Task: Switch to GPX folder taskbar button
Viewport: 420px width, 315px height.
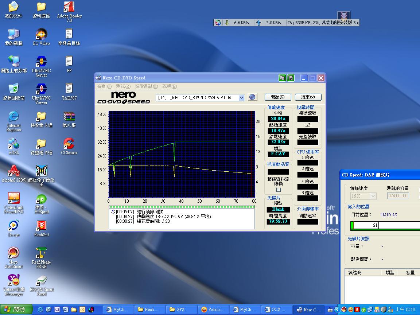Action: click(x=182, y=310)
